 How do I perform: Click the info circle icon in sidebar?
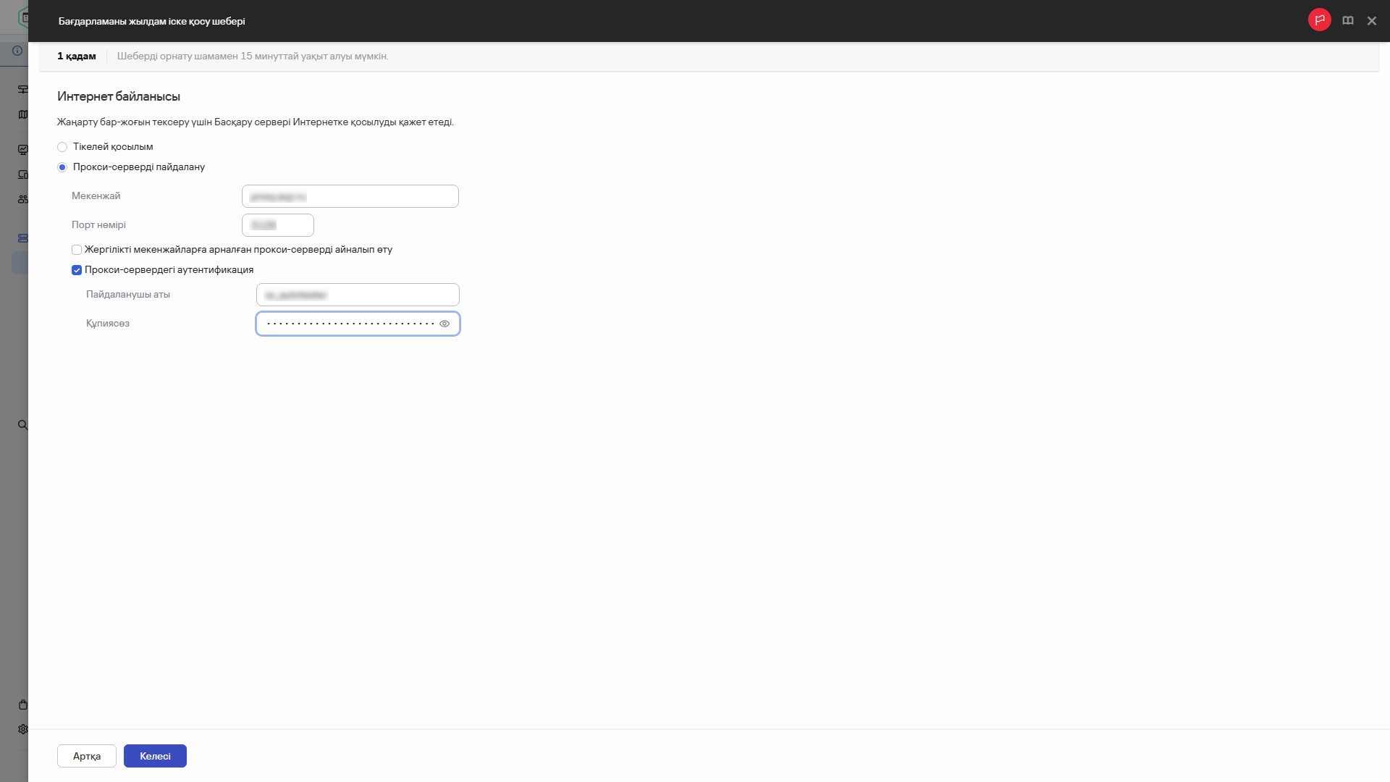pyautogui.click(x=17, y=51)
